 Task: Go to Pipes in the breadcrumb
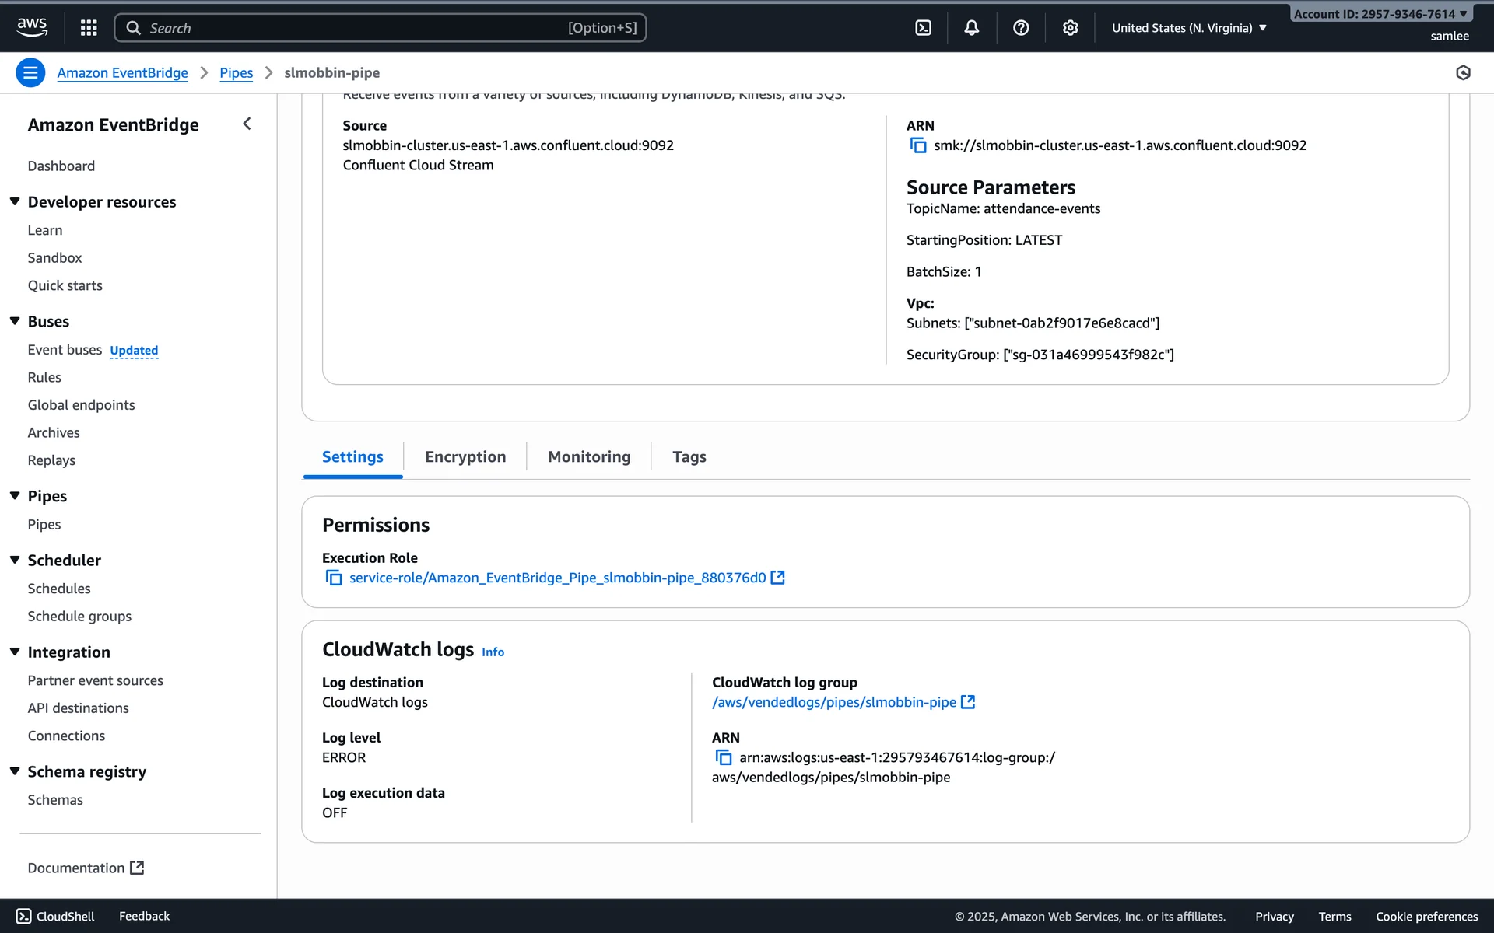click(x=236, y=72)
